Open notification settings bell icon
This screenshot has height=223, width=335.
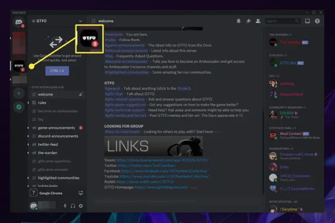[x=239, y=21]
